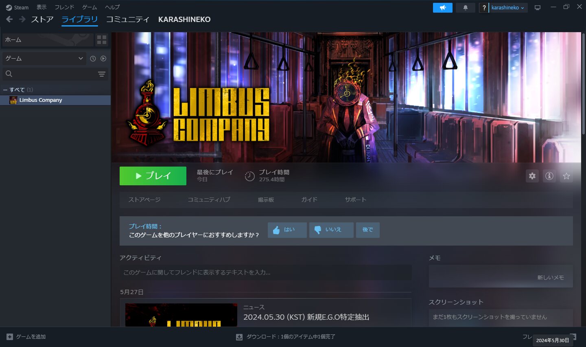This screenshot has height=347, width=586.
Task: Open the 掲示板 link
Action: pyautogui.click(x=266, y=200)
